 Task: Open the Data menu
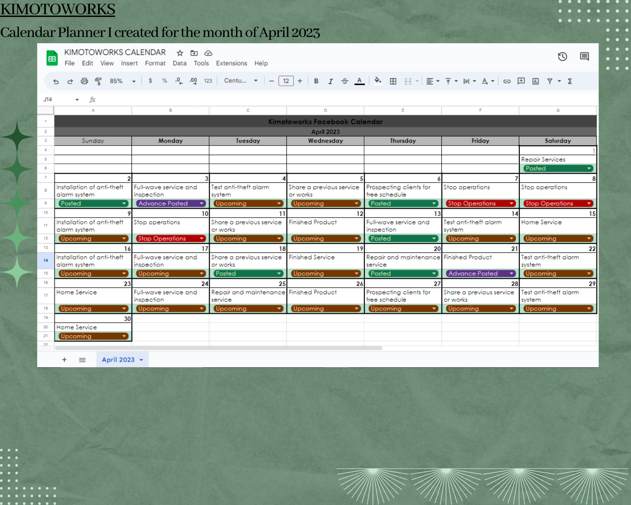(180, 63)
